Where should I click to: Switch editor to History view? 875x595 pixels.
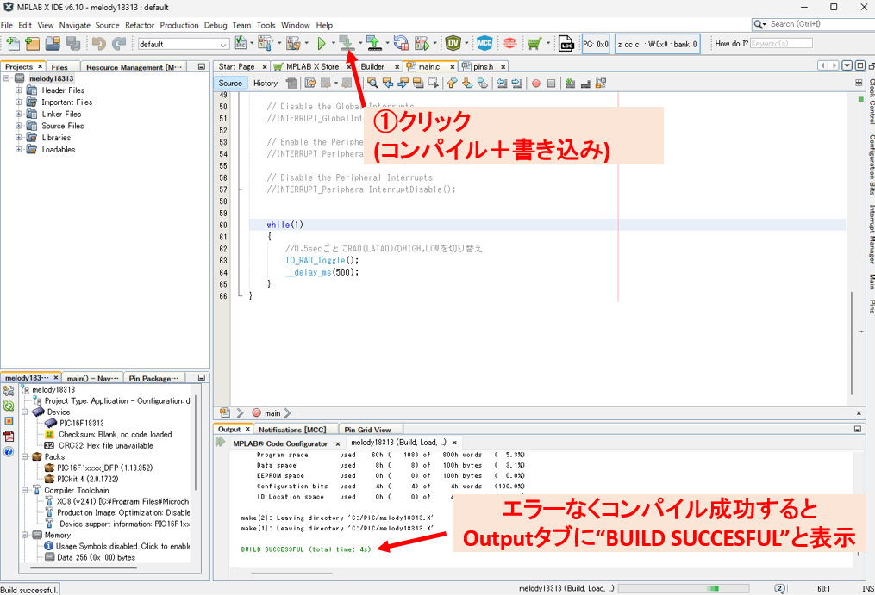[x=266, y=84]
